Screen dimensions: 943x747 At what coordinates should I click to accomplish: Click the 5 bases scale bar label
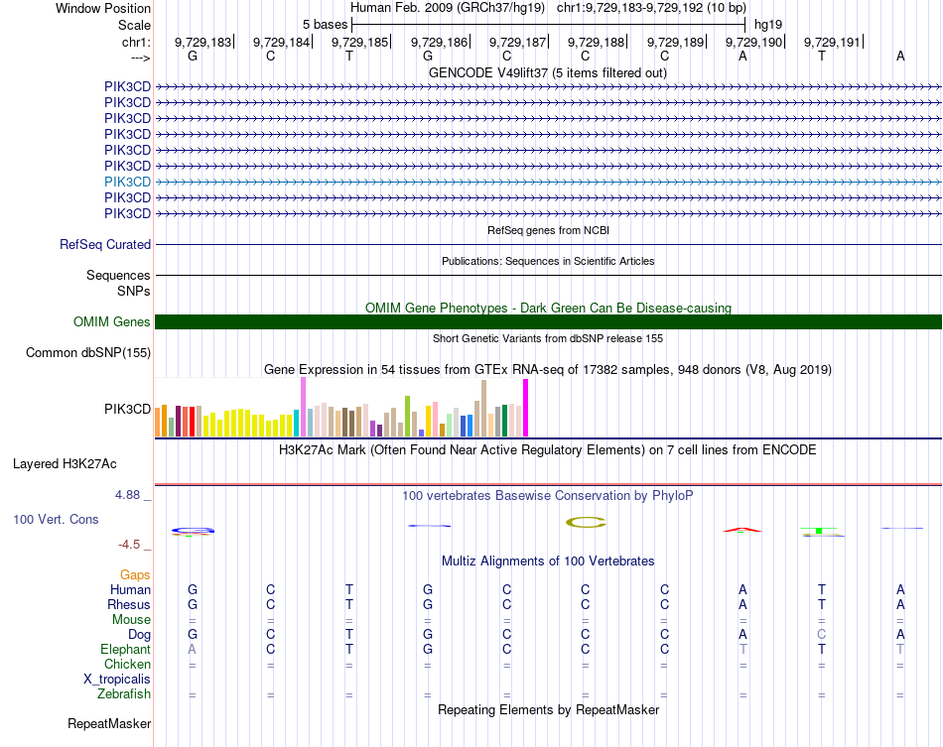click(325, 25)
